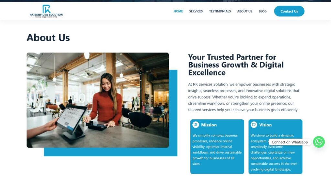Screen dimensions: 331x176
Task: Click the Connect on Whatsapp label
Action: pyautogui.click(x=290, y=142)
